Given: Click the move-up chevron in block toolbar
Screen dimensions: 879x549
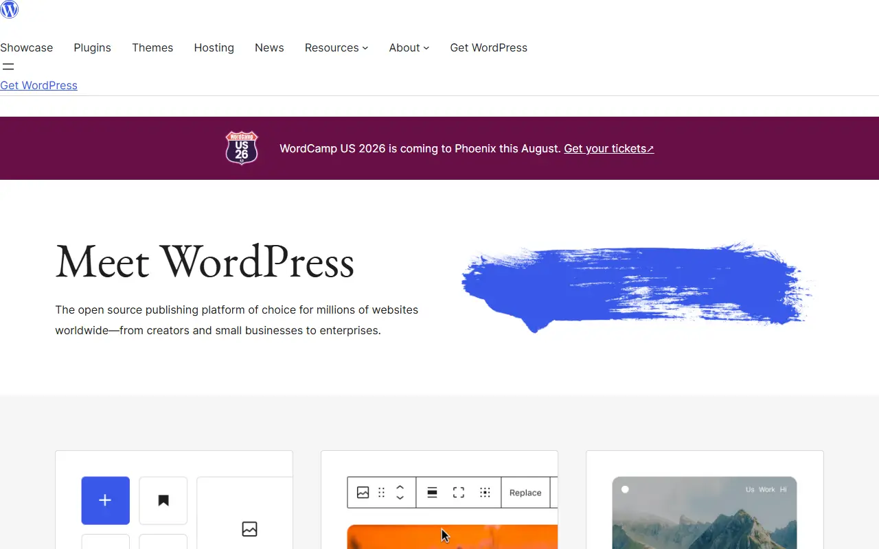Looking at the screenshot, I should tap(400, 487).
